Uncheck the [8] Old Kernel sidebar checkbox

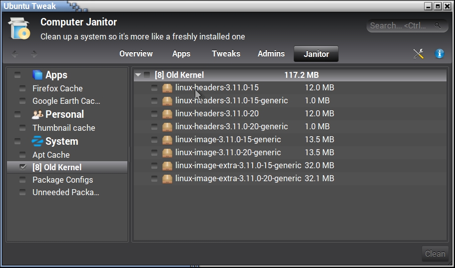(22, 167)
